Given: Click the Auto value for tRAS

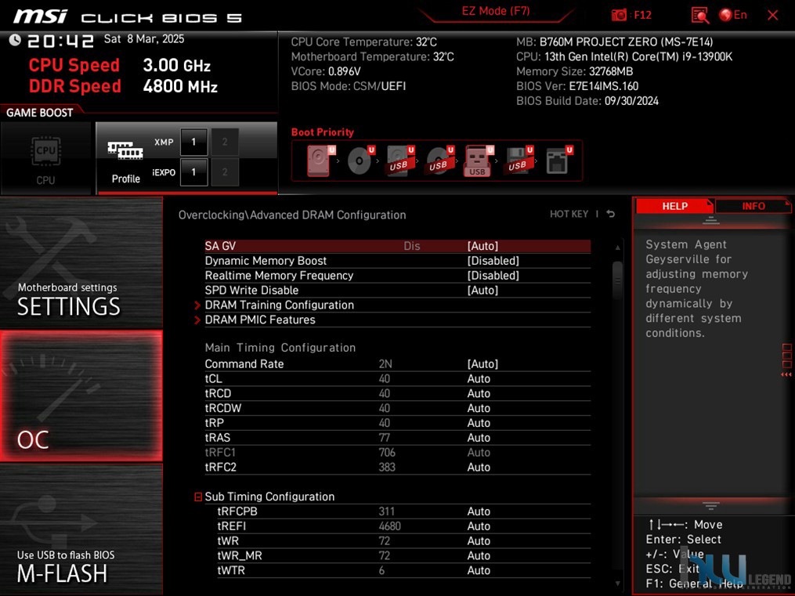Looking at the screenshot, I should (x=479, y=438).
